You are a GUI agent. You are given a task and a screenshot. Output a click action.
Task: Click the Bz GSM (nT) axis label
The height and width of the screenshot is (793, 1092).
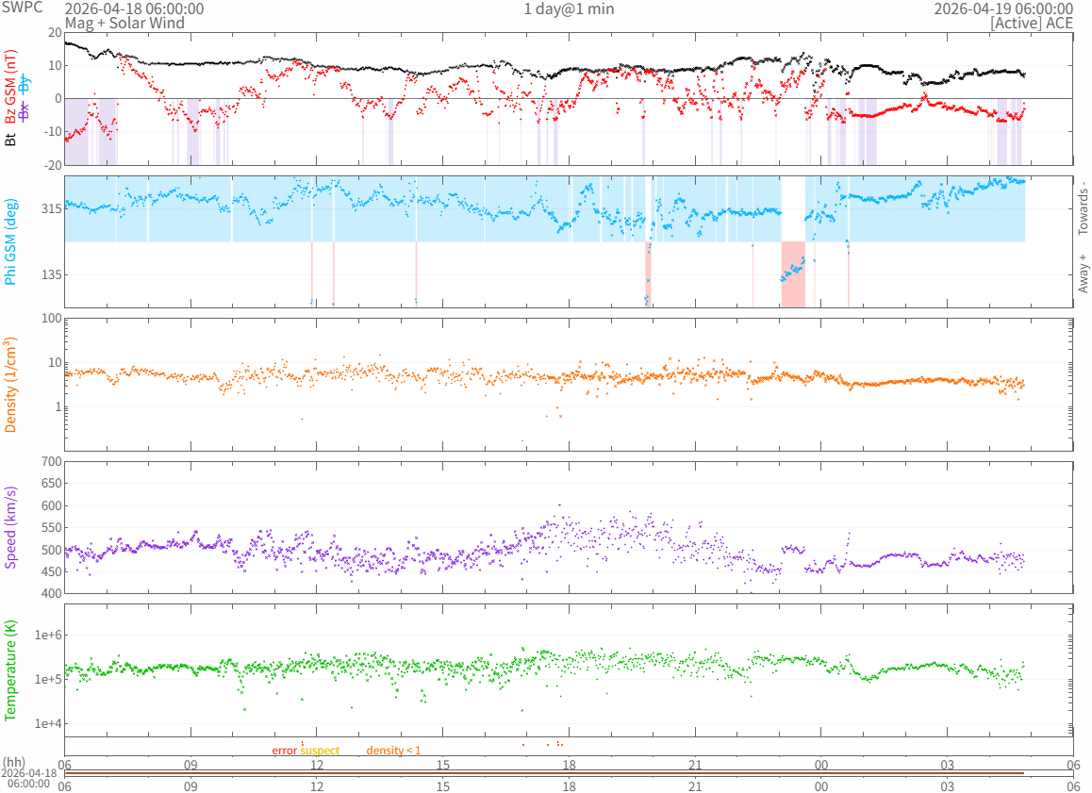(11, 86)
